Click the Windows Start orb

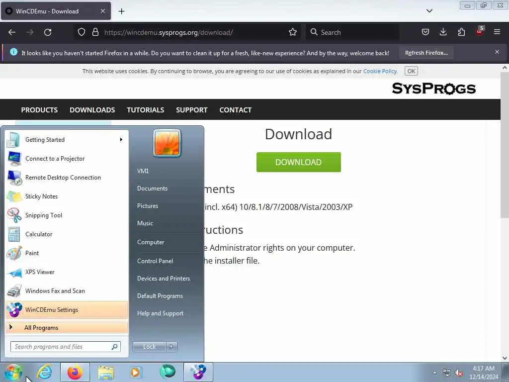(13, 372)
